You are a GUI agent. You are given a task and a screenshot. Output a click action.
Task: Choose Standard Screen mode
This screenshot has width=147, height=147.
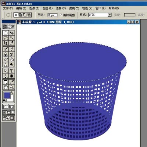click(x=5, y=112)
